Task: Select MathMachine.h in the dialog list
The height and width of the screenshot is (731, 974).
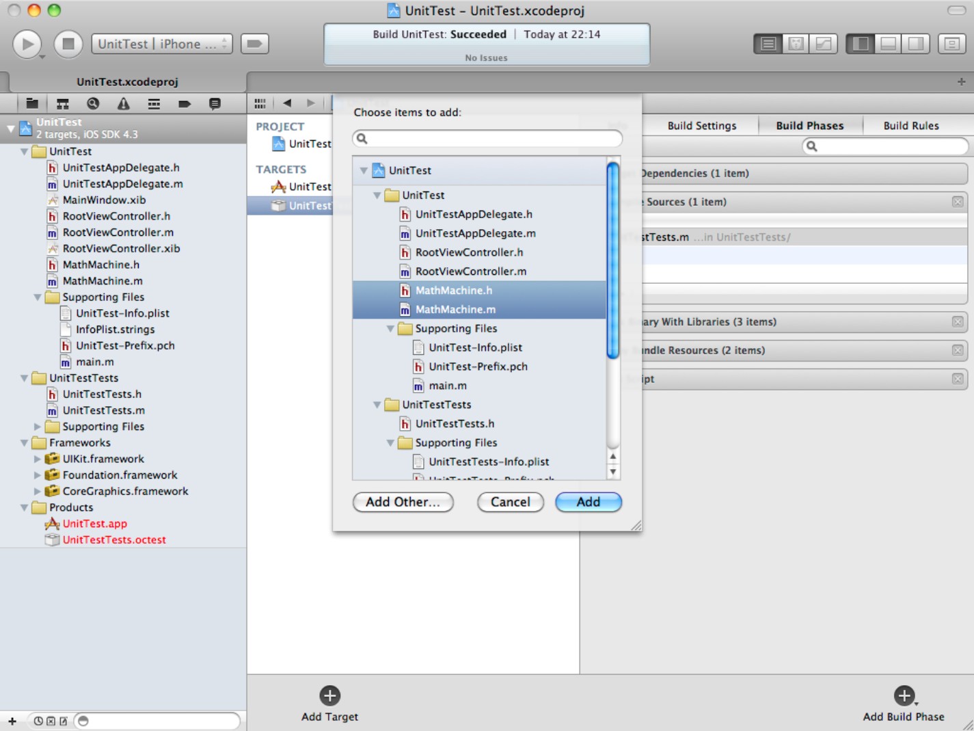Action: (479, 290)
